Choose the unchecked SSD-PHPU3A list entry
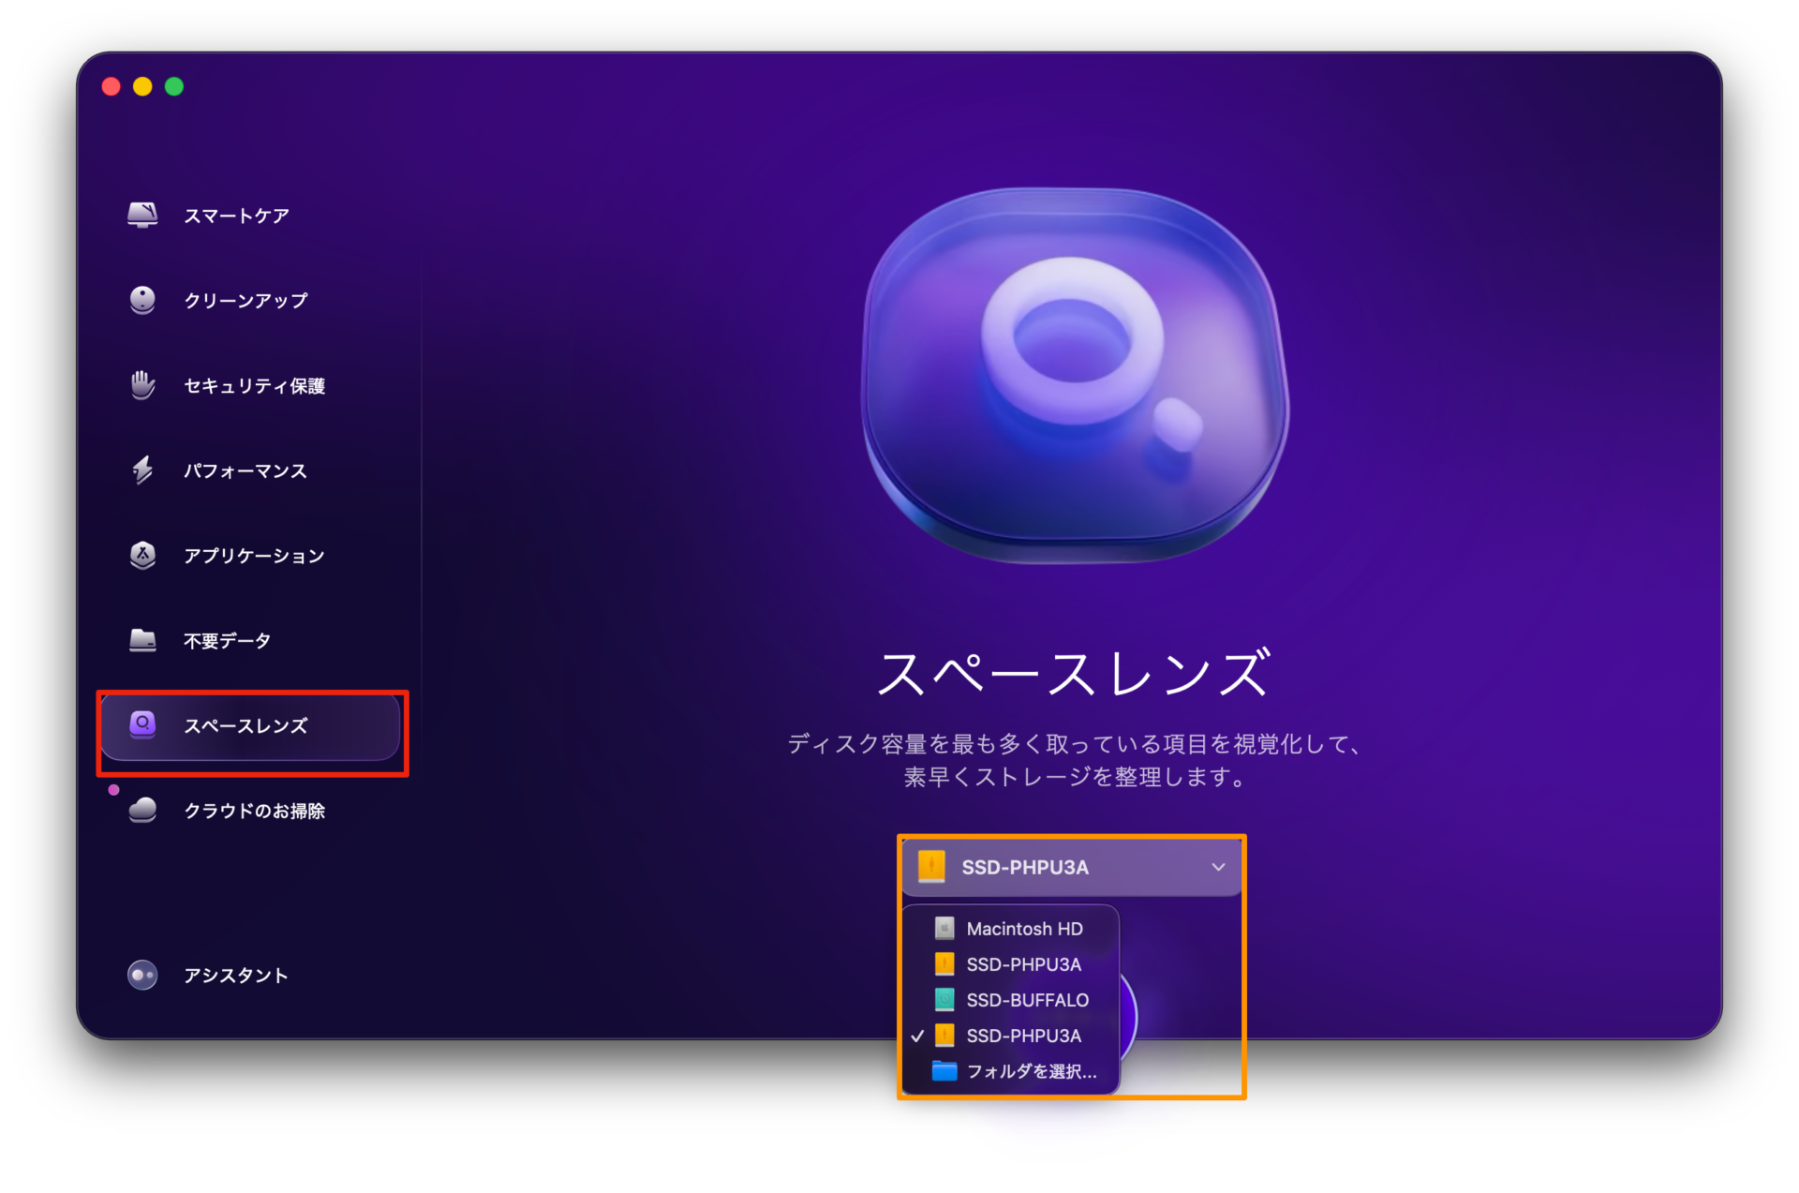This screenshot has width=1799, height=1193. point(1023,964)
